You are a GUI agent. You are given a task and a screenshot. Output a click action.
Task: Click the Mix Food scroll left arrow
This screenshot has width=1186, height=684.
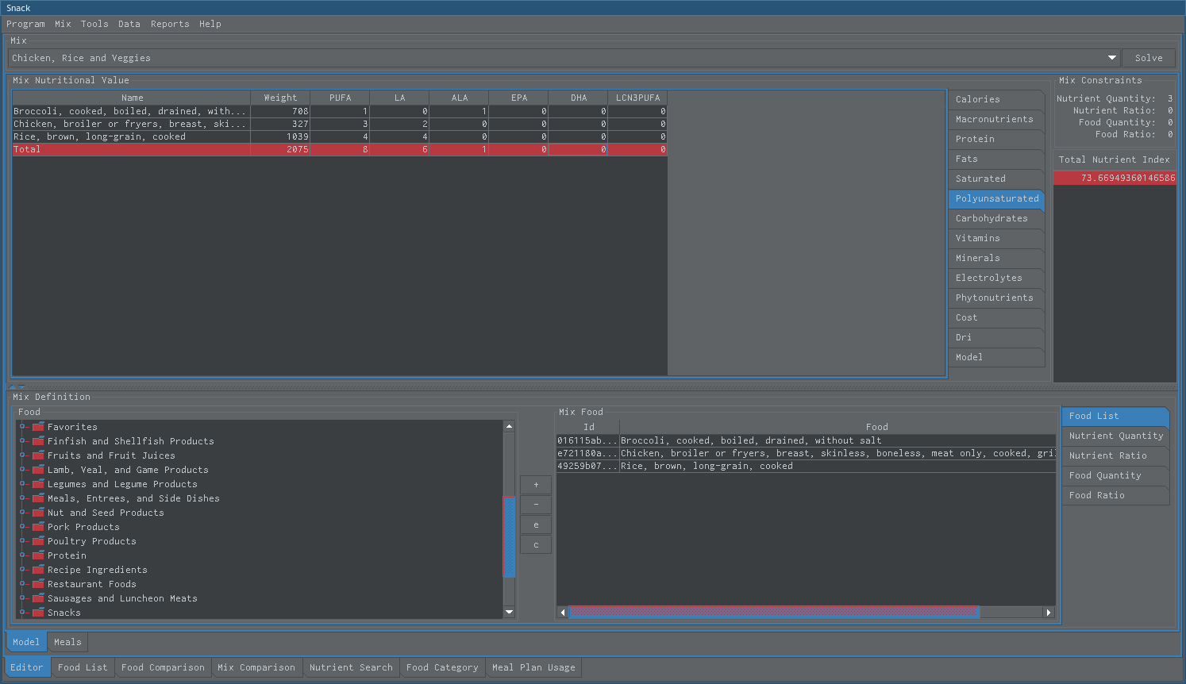(563, 612)
